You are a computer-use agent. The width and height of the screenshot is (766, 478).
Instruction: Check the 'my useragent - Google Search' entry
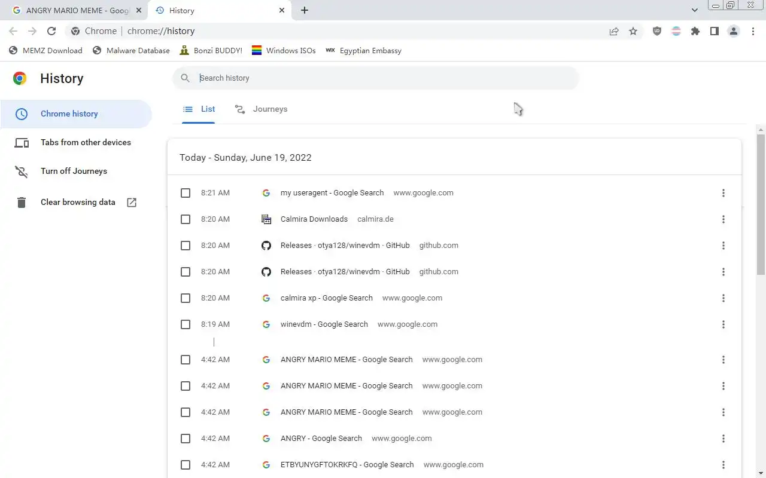coord(186,193)
